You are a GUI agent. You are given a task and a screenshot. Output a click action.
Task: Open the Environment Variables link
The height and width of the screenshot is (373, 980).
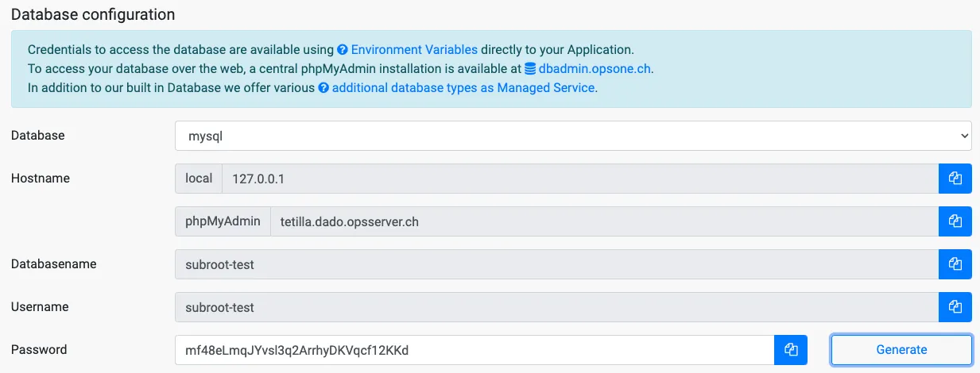414,49
